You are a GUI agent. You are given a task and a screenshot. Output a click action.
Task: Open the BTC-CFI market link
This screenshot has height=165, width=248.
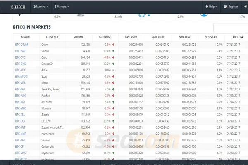(x=19, y=146)
